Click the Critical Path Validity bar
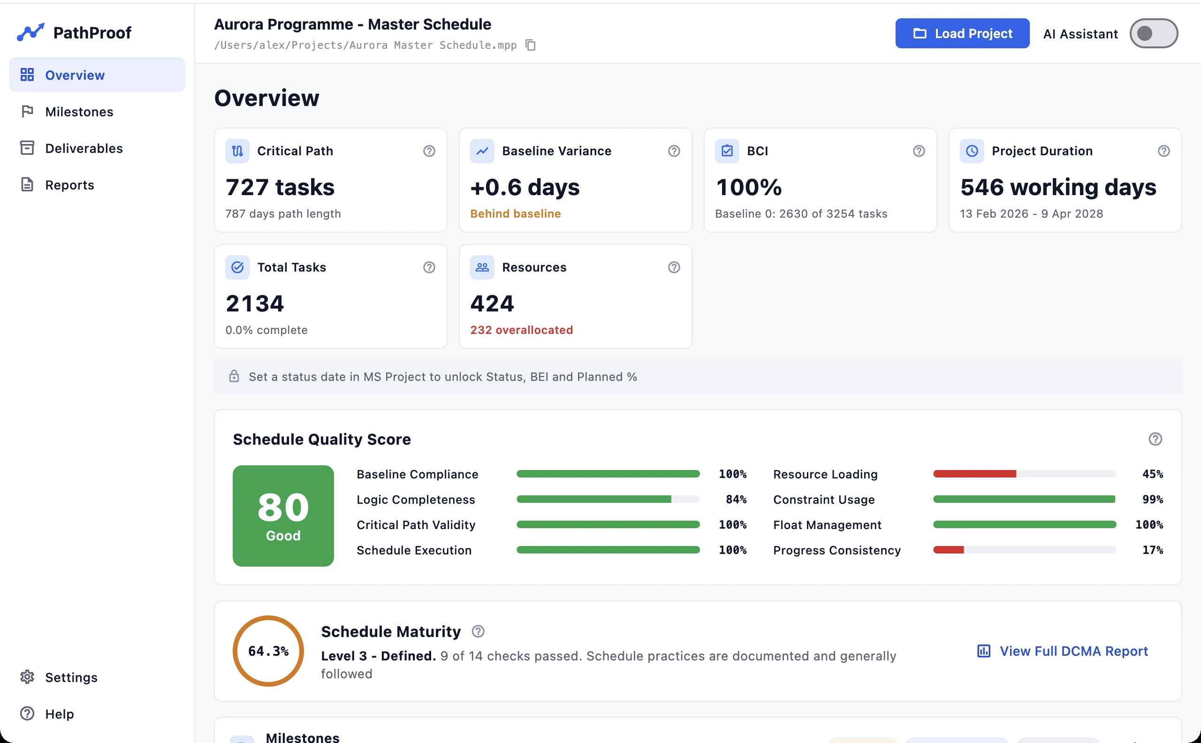The height and width of the screenshot is (743, 1201). (x=608, y=525)
